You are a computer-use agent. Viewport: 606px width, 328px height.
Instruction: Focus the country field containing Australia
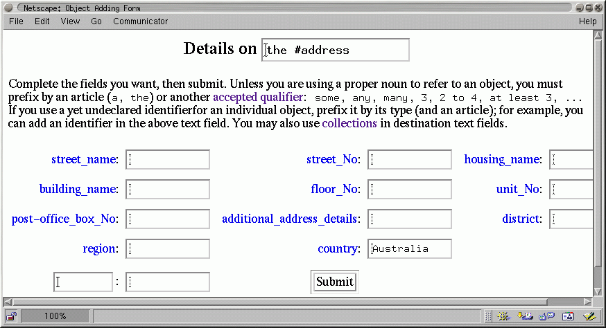[410, 249]
